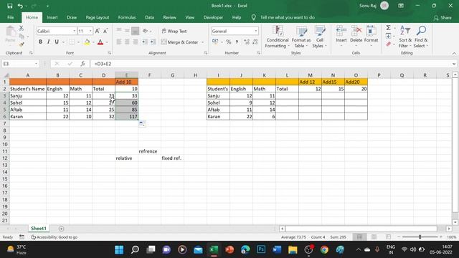Viewport: 459px width, 258px height.
Task: Toggle Merge & Center
Action: [179, 42]
